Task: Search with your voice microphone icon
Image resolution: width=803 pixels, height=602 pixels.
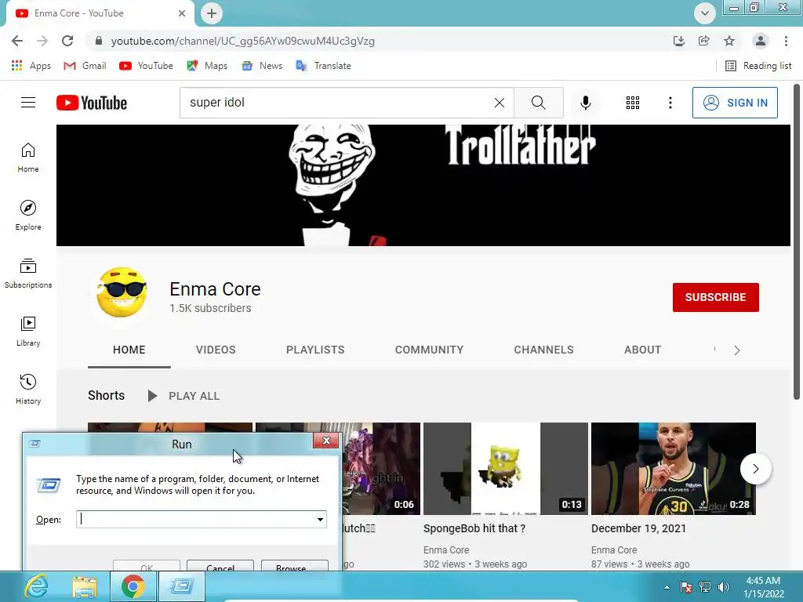Action: (585, 103)
